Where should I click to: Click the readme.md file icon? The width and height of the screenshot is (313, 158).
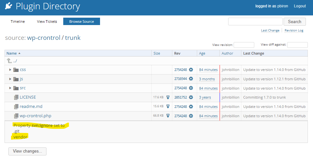click(x=16, y=107)
